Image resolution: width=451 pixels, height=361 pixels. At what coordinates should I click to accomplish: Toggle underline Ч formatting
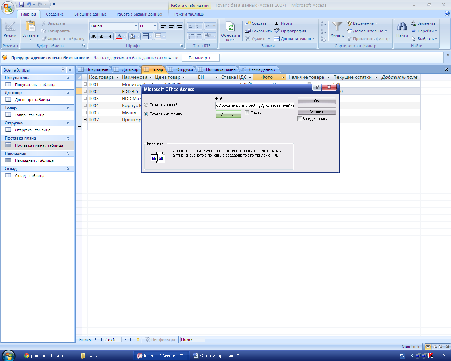110,36
